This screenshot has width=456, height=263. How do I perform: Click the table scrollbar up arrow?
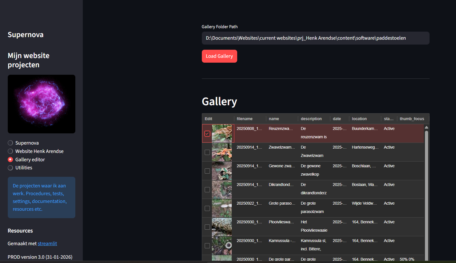(x=426, y=127)
